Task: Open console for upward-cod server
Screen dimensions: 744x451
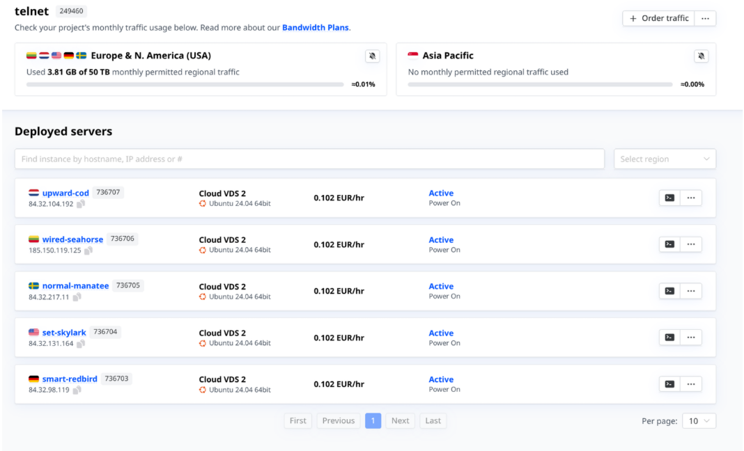Action: [x=669, y=198]
